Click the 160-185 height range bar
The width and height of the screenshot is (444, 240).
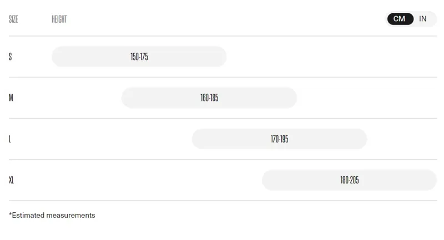[x=209, y=98]
